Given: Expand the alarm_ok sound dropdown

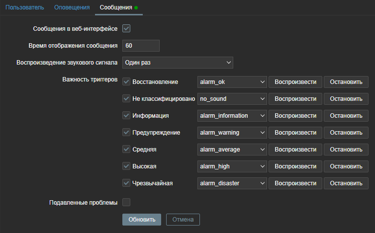Looking at the screenshot, I should (232, 82).
